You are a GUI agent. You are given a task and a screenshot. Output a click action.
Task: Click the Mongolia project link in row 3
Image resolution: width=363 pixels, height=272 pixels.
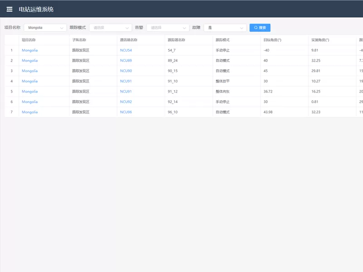tap(29, 71)
